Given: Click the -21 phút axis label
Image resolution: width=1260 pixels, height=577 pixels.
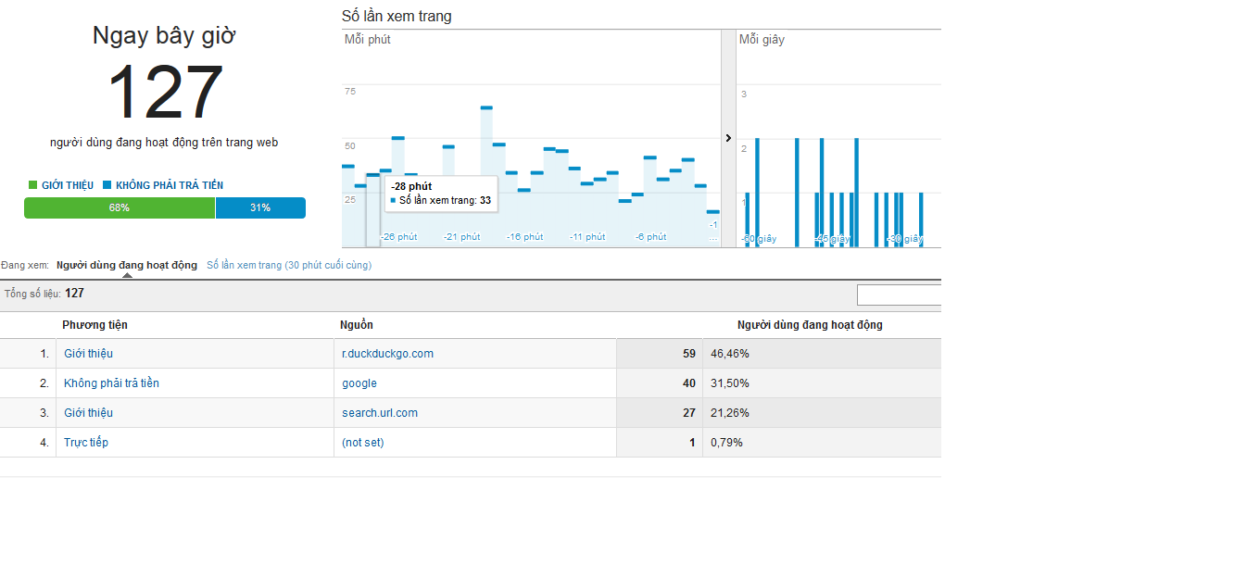Looking at the screenshot, I should coord(462,237).
